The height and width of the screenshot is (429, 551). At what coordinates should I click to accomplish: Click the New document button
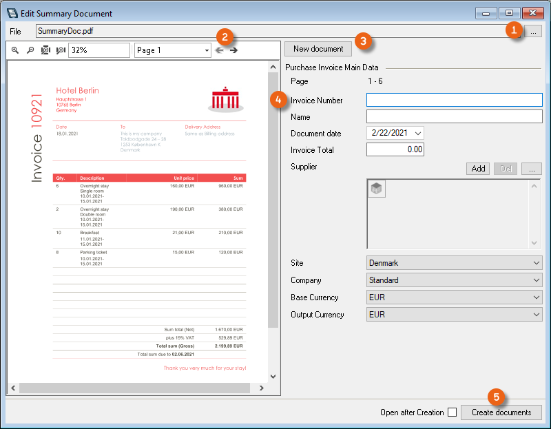[x=318, y=49]
